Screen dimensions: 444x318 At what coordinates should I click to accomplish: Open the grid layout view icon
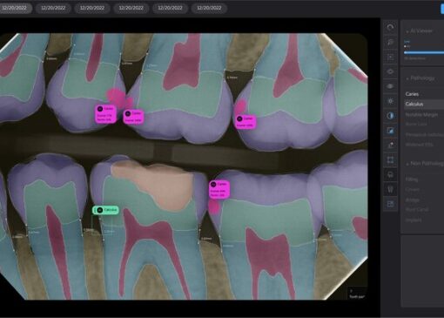coord(390,204)
